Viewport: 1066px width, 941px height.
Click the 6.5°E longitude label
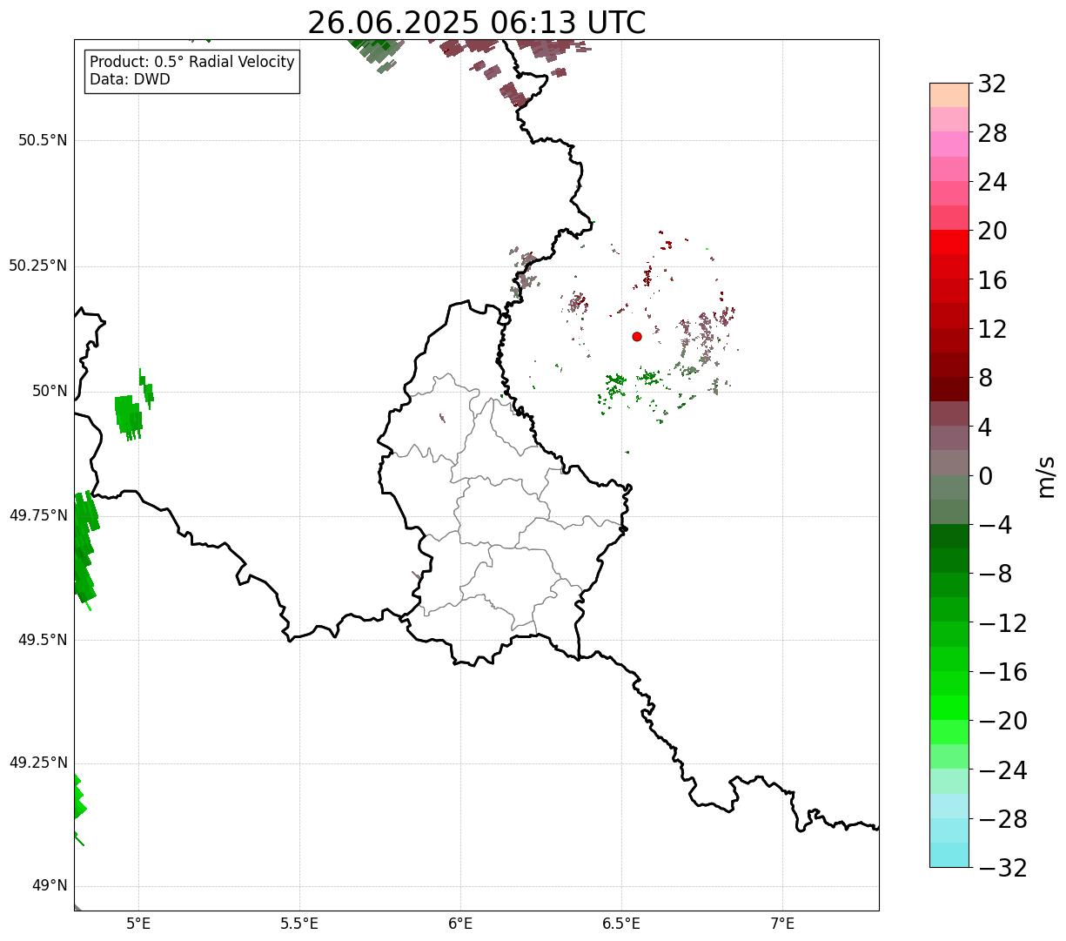tap(621, 923)
